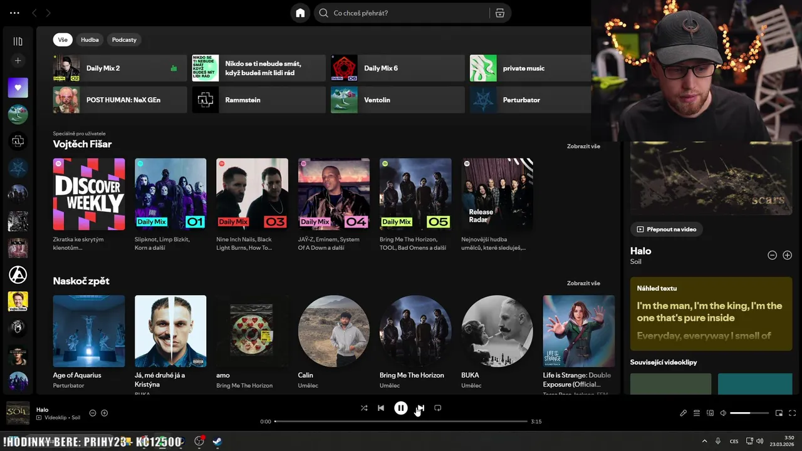Click Zobrazit vše for Naskoč zpět section
Viewport: 802px width, 451px height.
583,283
